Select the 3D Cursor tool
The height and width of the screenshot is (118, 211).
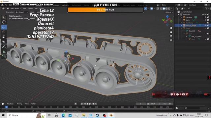click(4, 22)
